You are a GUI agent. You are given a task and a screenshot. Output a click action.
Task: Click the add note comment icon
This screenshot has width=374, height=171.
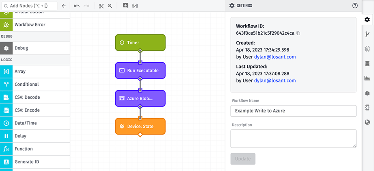pyautogui.click(x=125, y=6)
